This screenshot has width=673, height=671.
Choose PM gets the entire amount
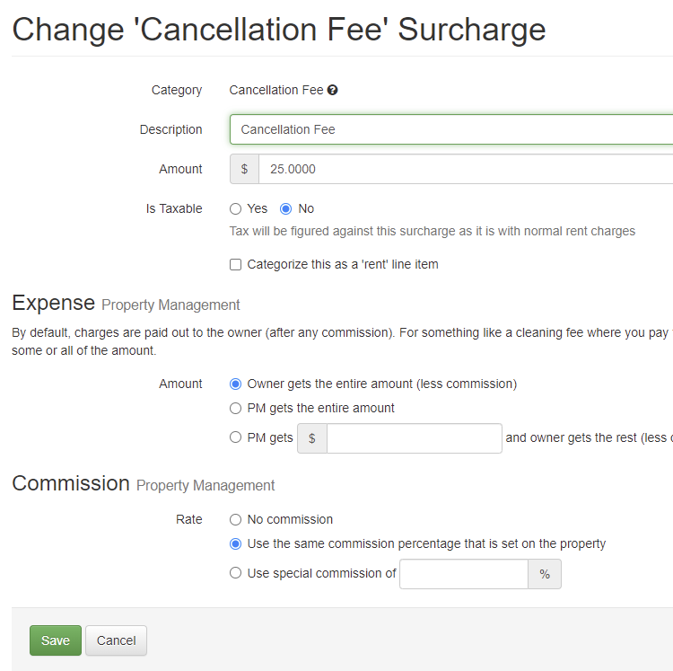[235, 408]
